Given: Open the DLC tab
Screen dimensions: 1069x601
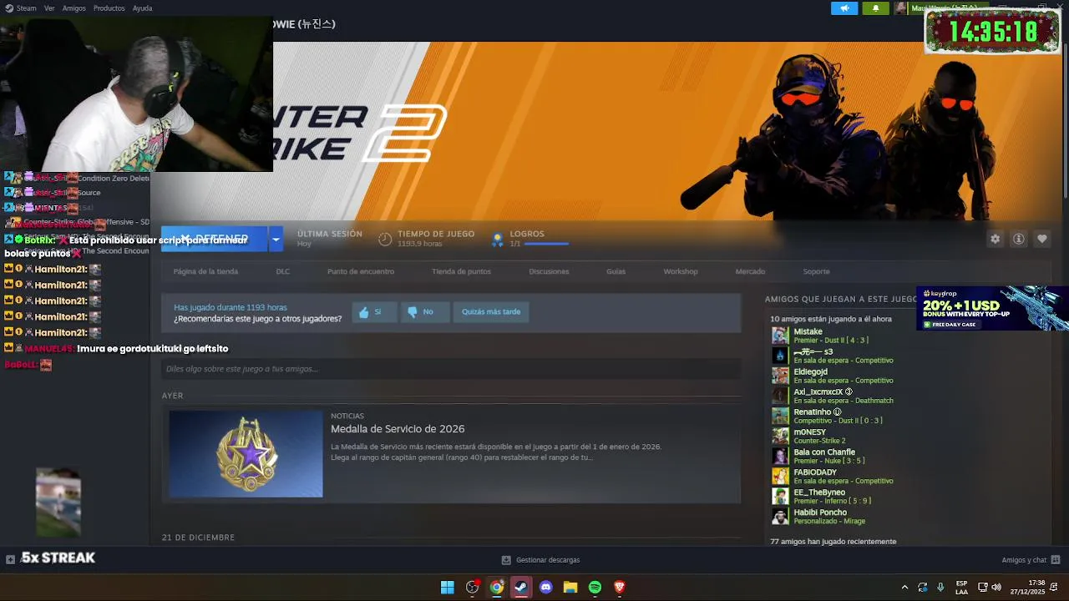Looking at the screenshot, I should click(283, 271).
